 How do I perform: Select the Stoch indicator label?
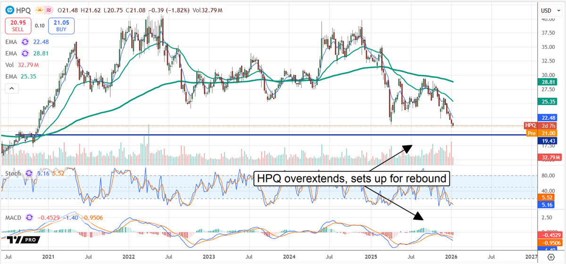[x=12, y=174]
